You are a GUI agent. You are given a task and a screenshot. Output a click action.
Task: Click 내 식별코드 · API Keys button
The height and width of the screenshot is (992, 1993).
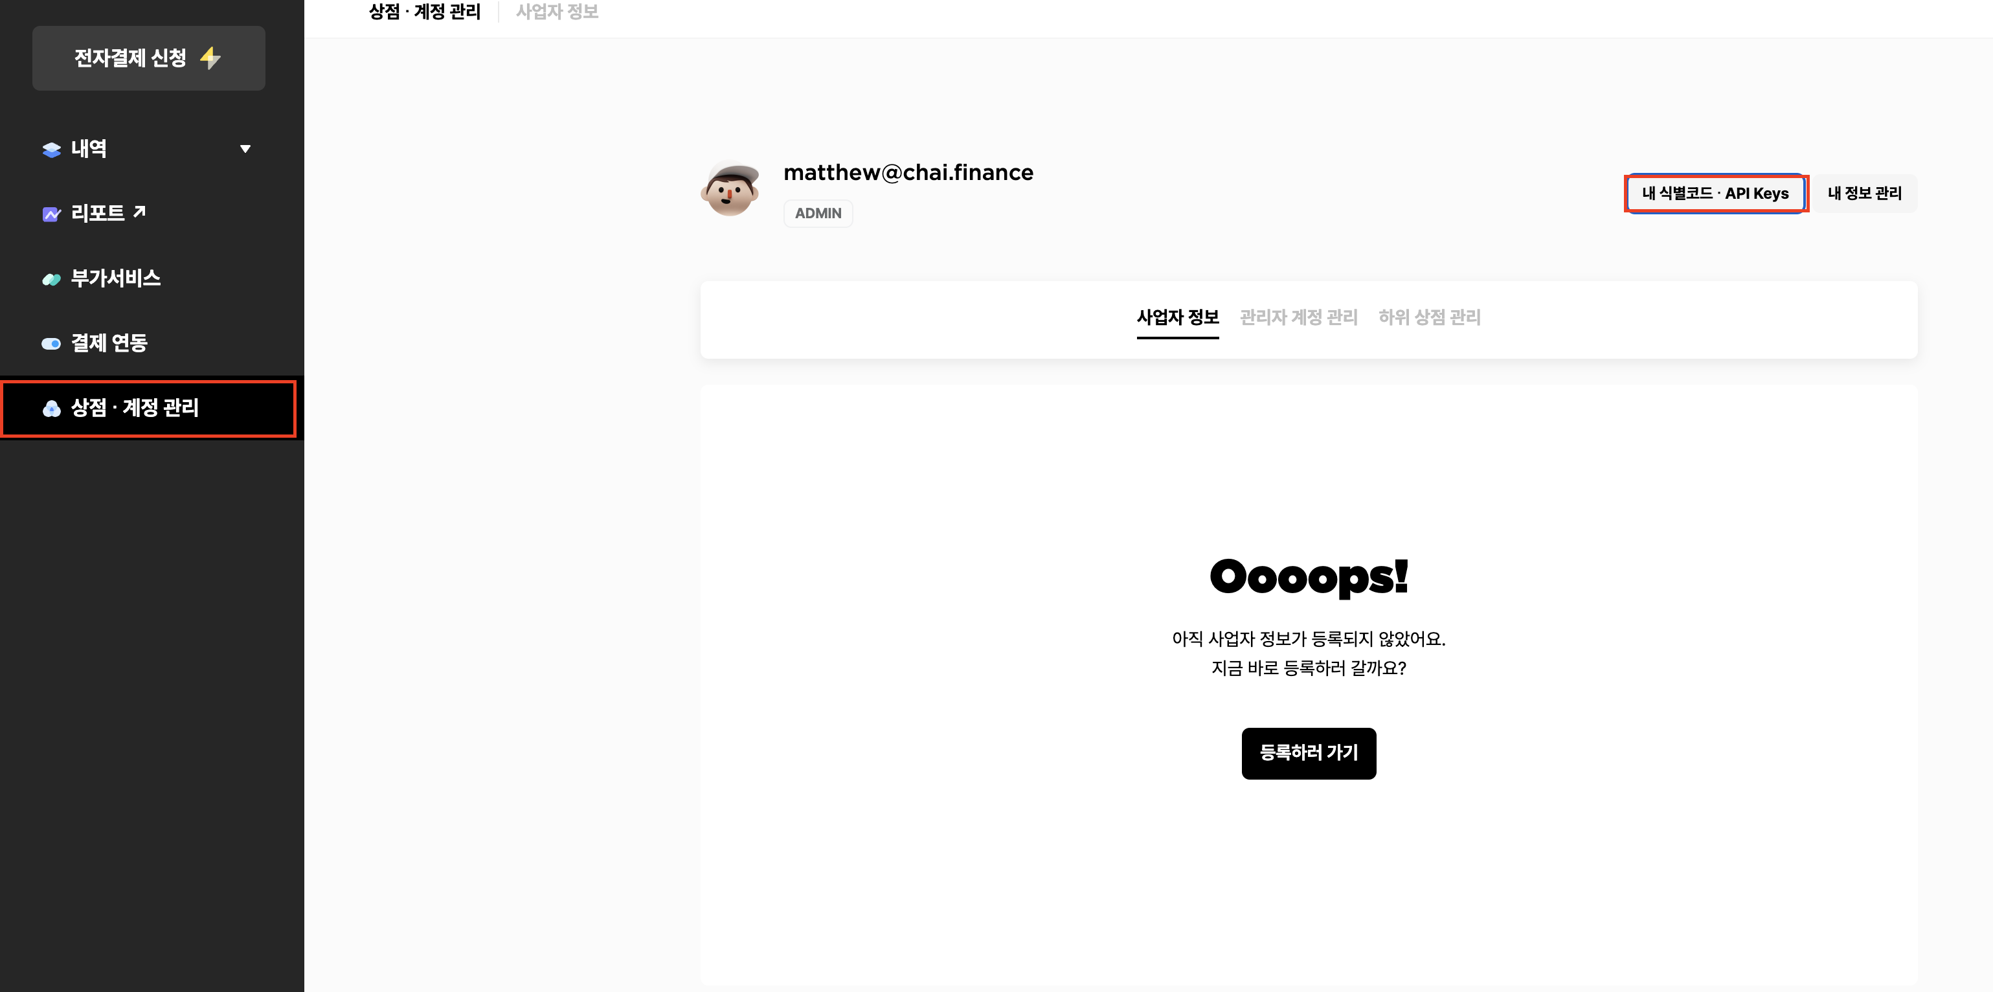(x=1715, y=194)
